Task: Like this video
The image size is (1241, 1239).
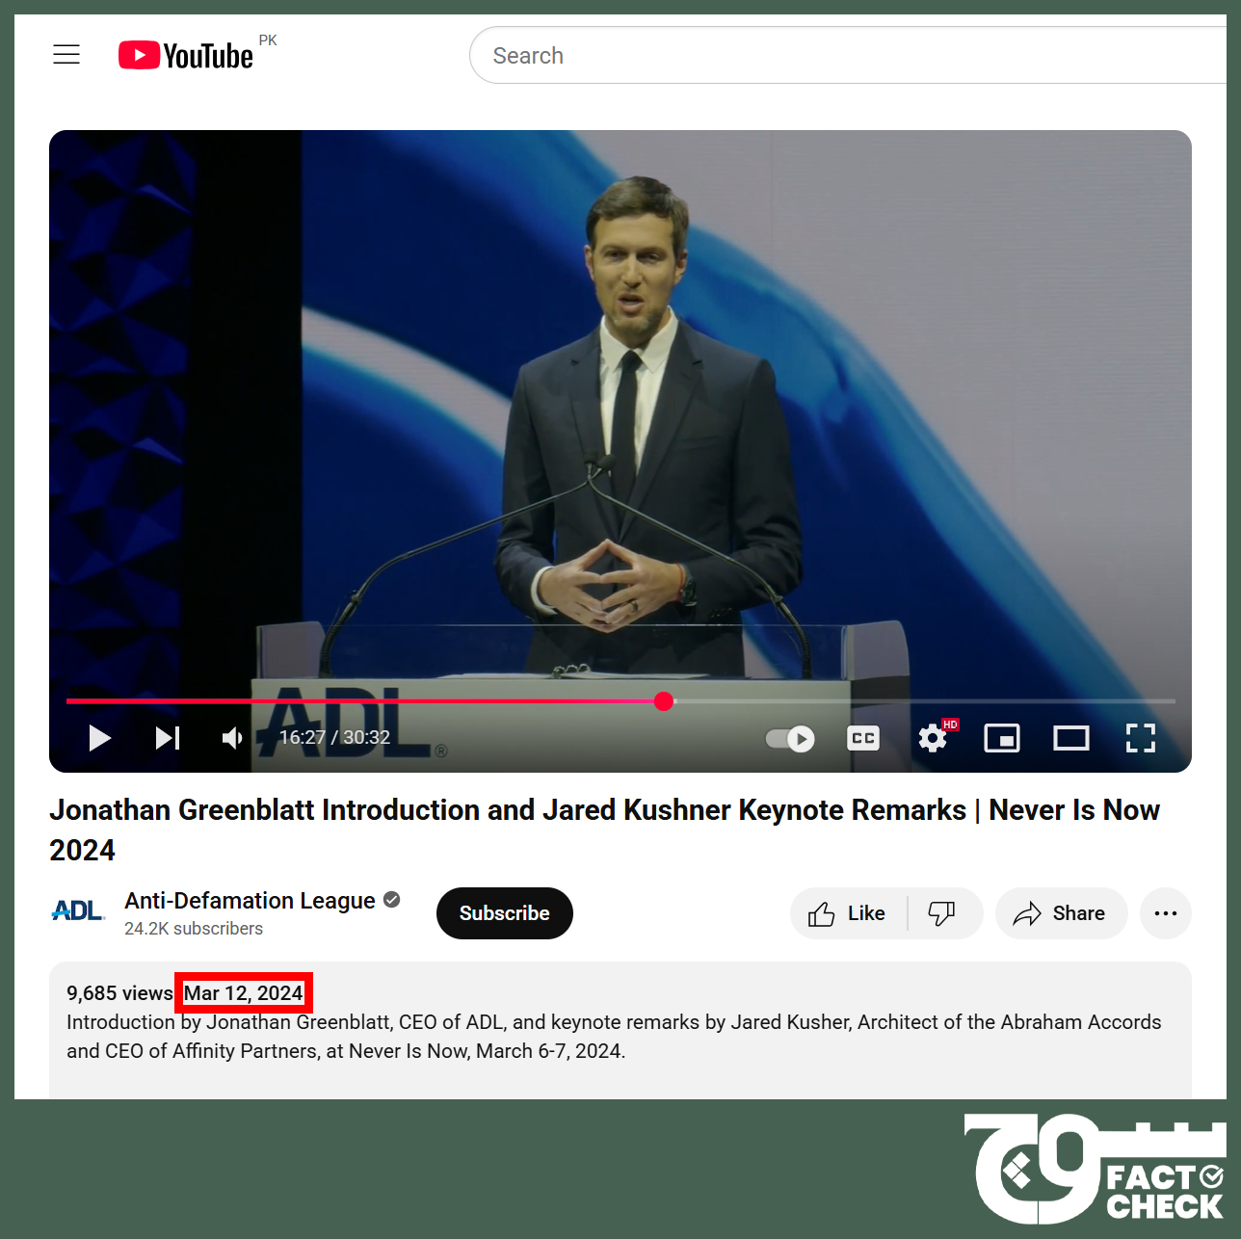Action: pyautogui.click(x=848, y=913)
